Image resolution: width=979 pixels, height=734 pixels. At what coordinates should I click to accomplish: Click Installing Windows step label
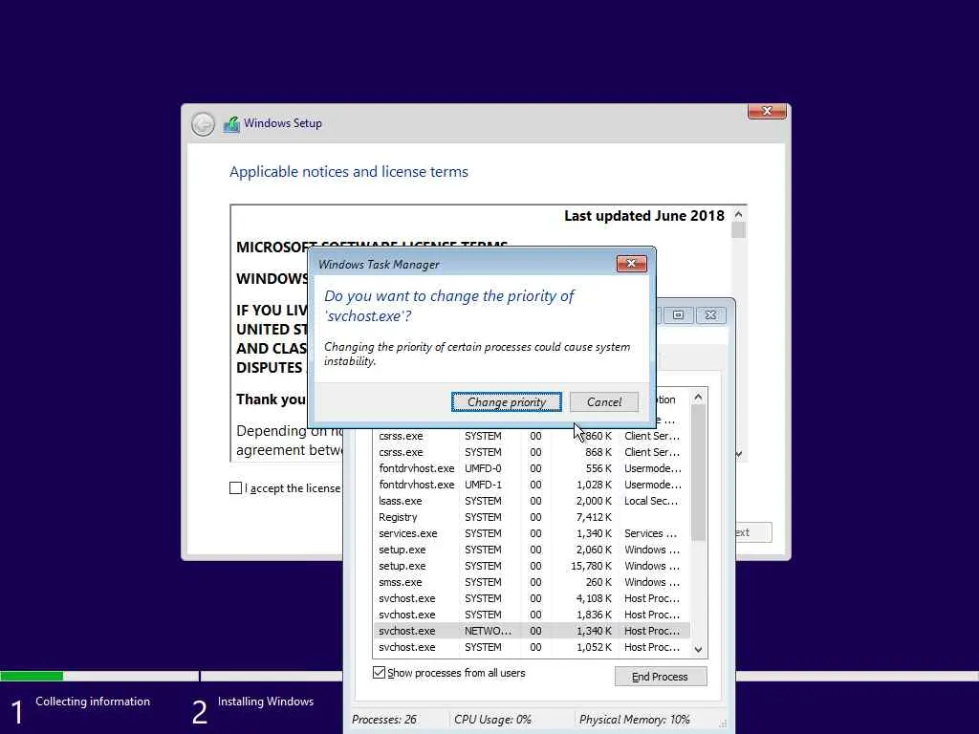tap(266, 701)
